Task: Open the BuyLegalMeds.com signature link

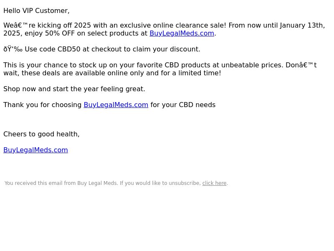Action: pos(35,150)
